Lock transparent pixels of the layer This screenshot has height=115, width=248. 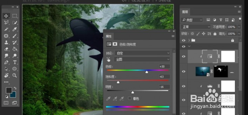[192, 34]
